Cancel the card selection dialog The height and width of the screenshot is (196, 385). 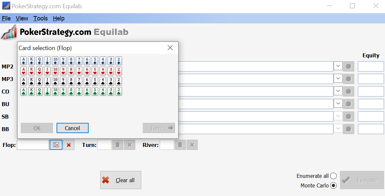(72, 128)
